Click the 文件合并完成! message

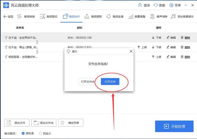98,64
